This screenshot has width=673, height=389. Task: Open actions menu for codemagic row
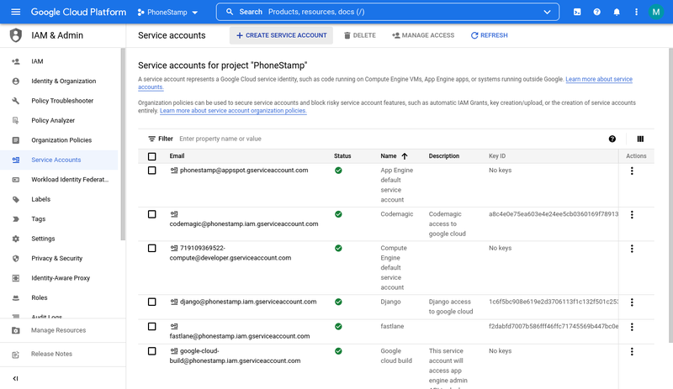click(632, 214)
